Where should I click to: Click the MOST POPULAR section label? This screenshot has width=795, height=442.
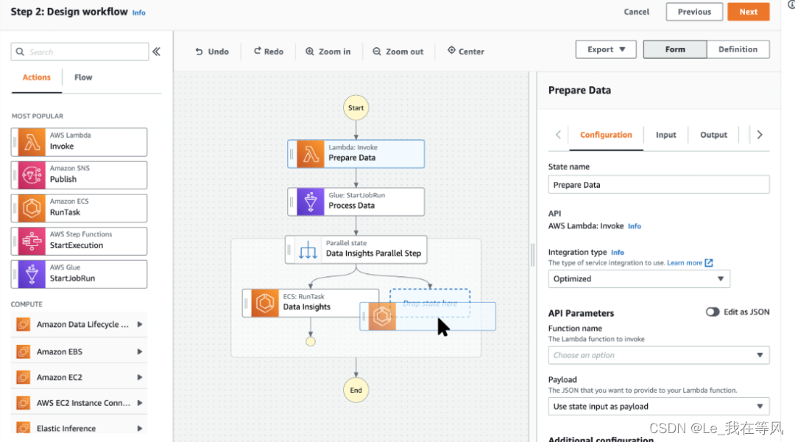click(x=38, y=116)
